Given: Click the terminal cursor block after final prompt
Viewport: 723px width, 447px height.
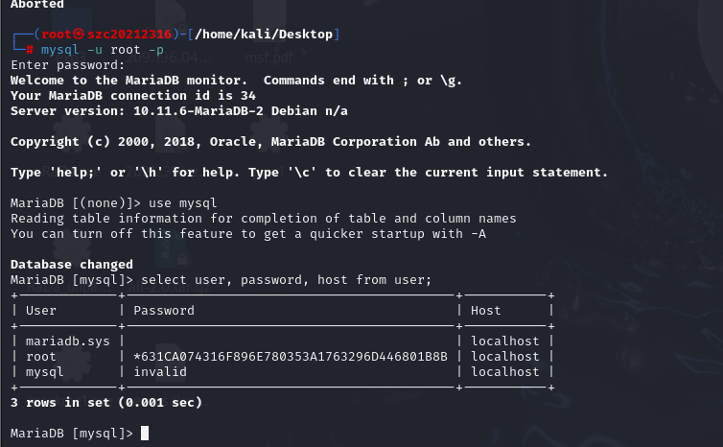Looking at the screenshot, I should click(145, 434).
